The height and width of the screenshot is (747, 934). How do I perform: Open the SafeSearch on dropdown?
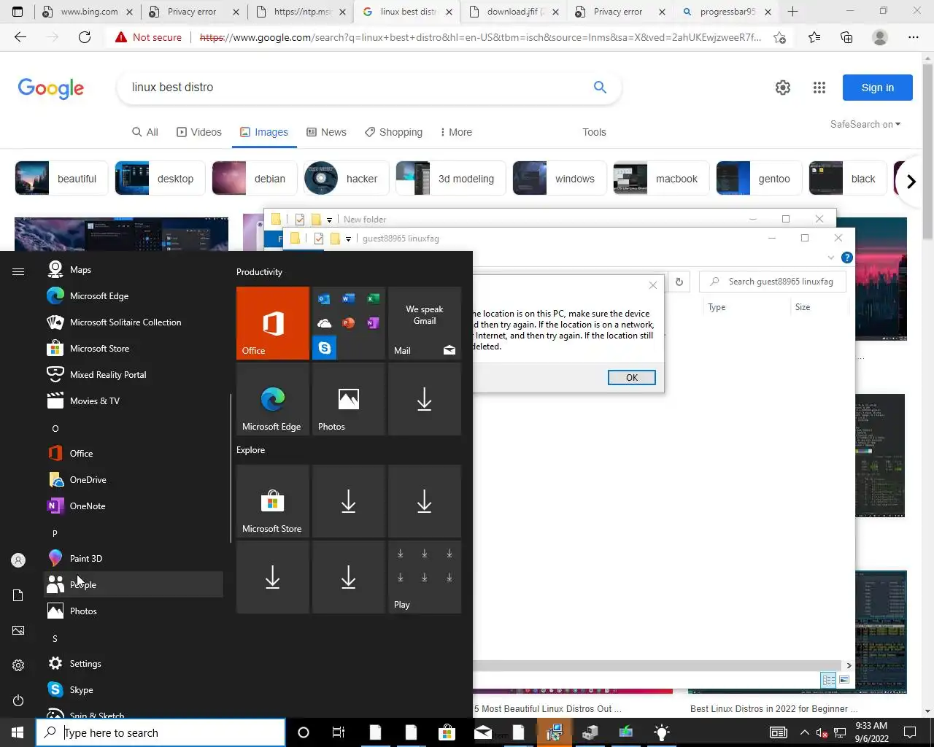tap(865, 124)
